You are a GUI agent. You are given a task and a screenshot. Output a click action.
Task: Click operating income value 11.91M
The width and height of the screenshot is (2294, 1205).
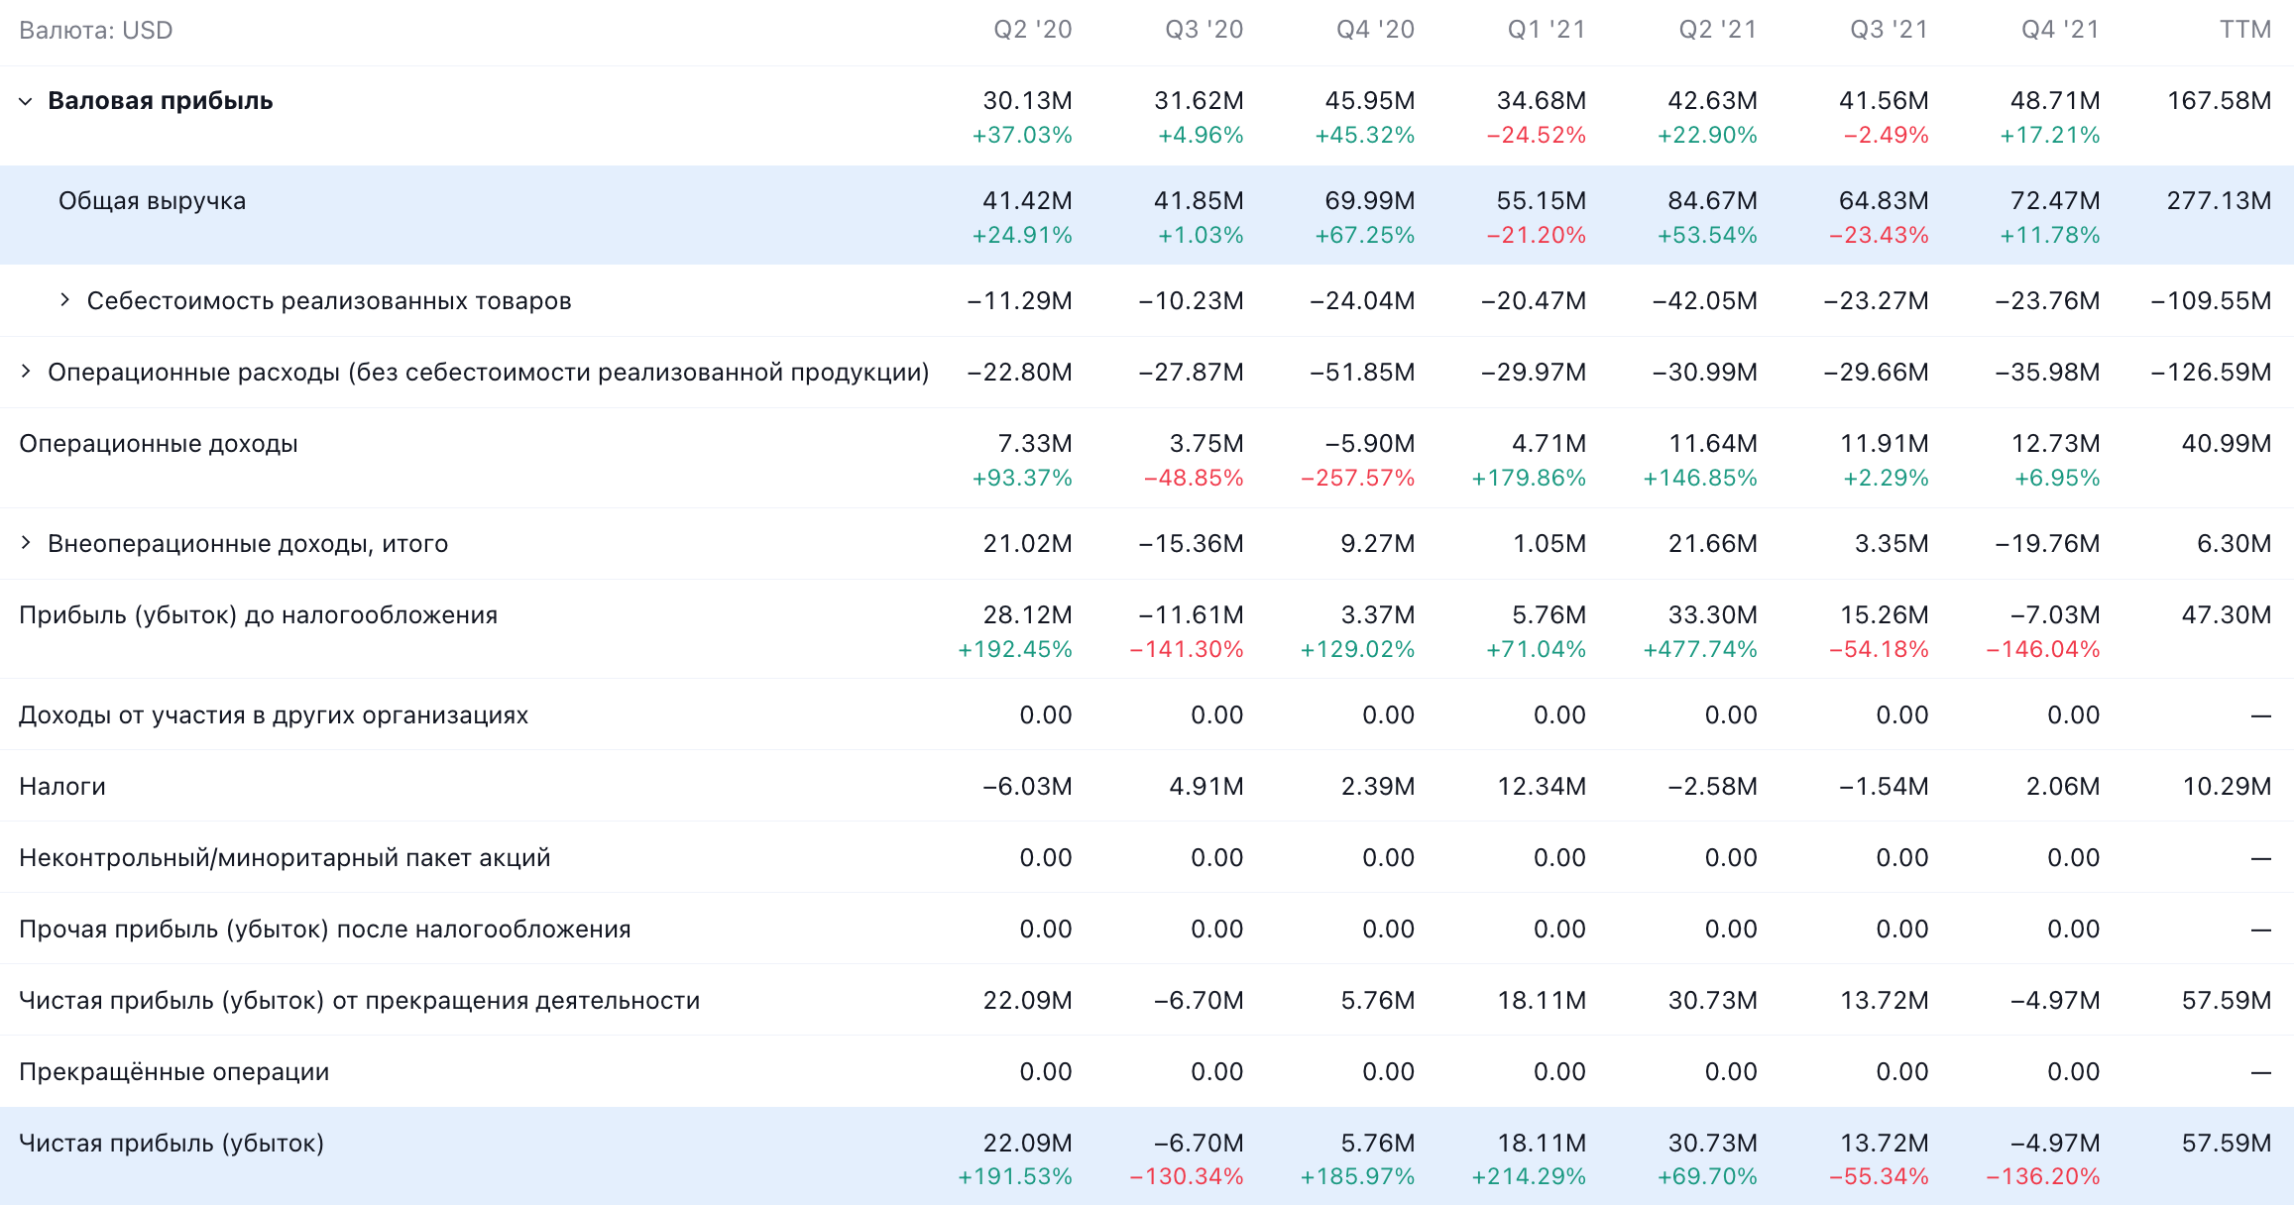(x=1885, y=444)
